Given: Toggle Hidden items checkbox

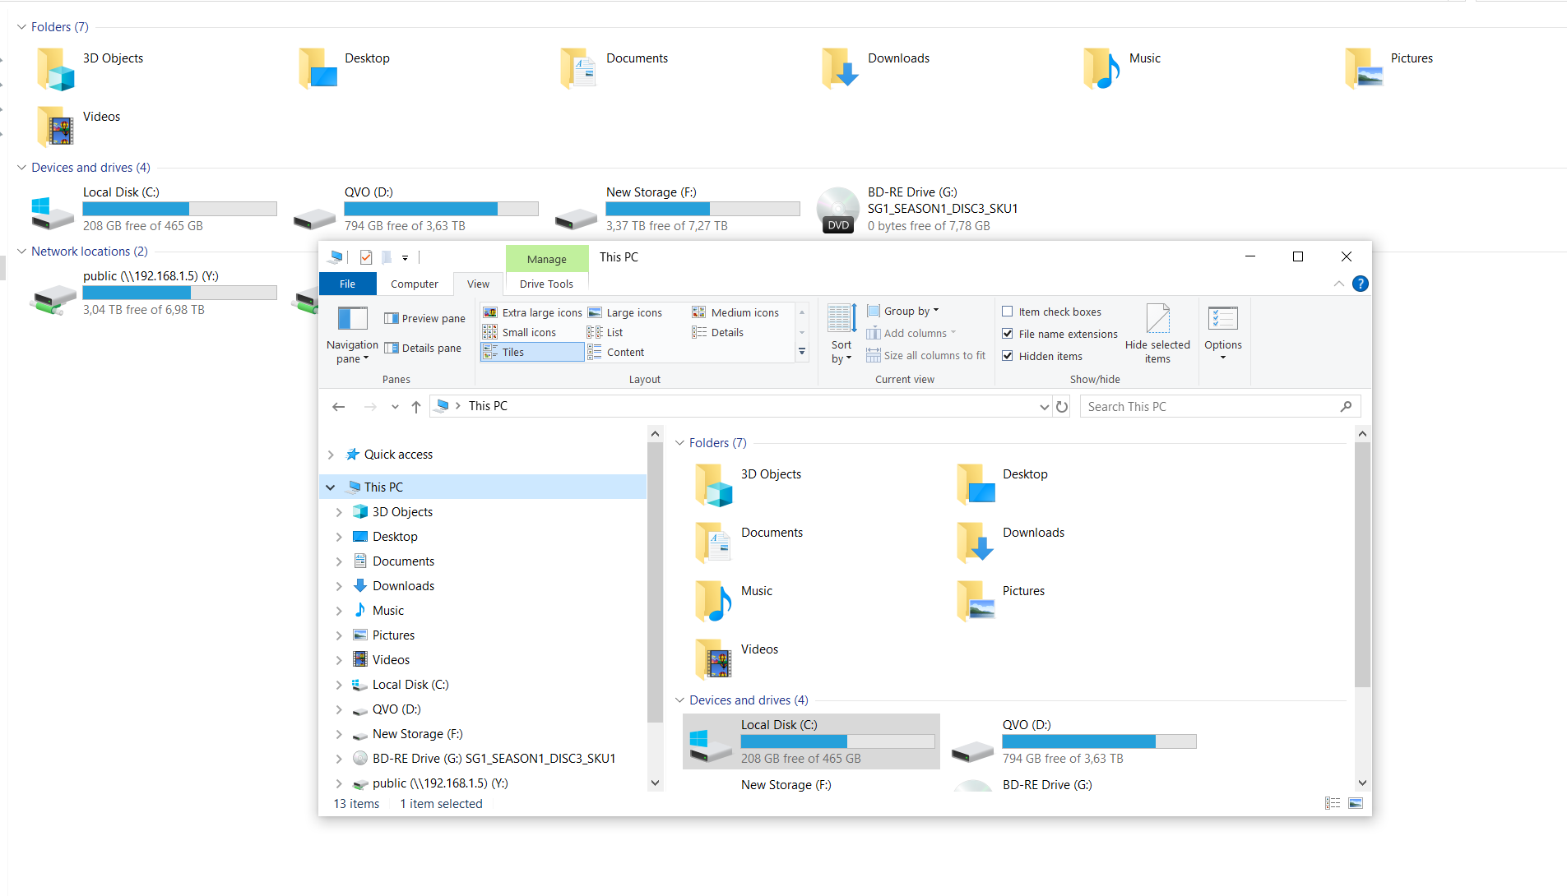Looking at the screenshot, I should click(x=1042, y=357).
